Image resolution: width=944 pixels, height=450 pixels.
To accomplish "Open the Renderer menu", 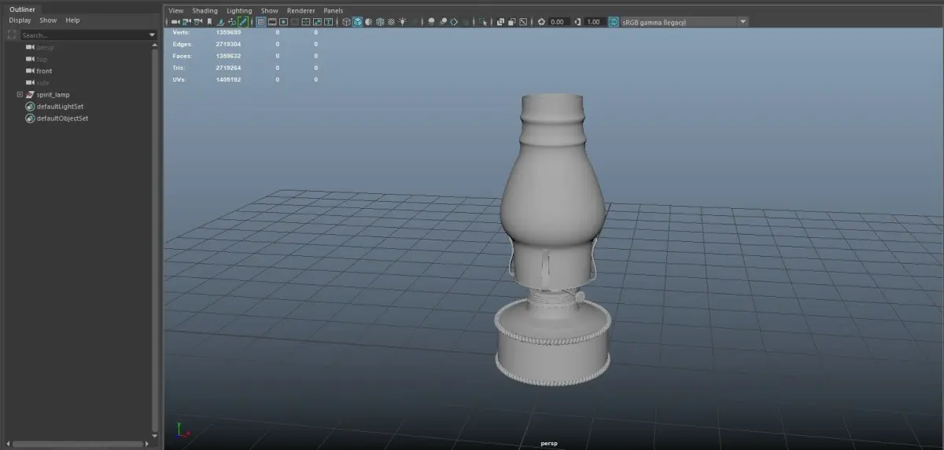I will (x=301, y=11).
